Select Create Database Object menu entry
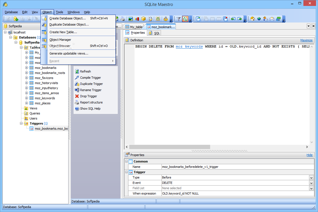Viewport: 318px width, 212px height. click(x=78, y=18)
